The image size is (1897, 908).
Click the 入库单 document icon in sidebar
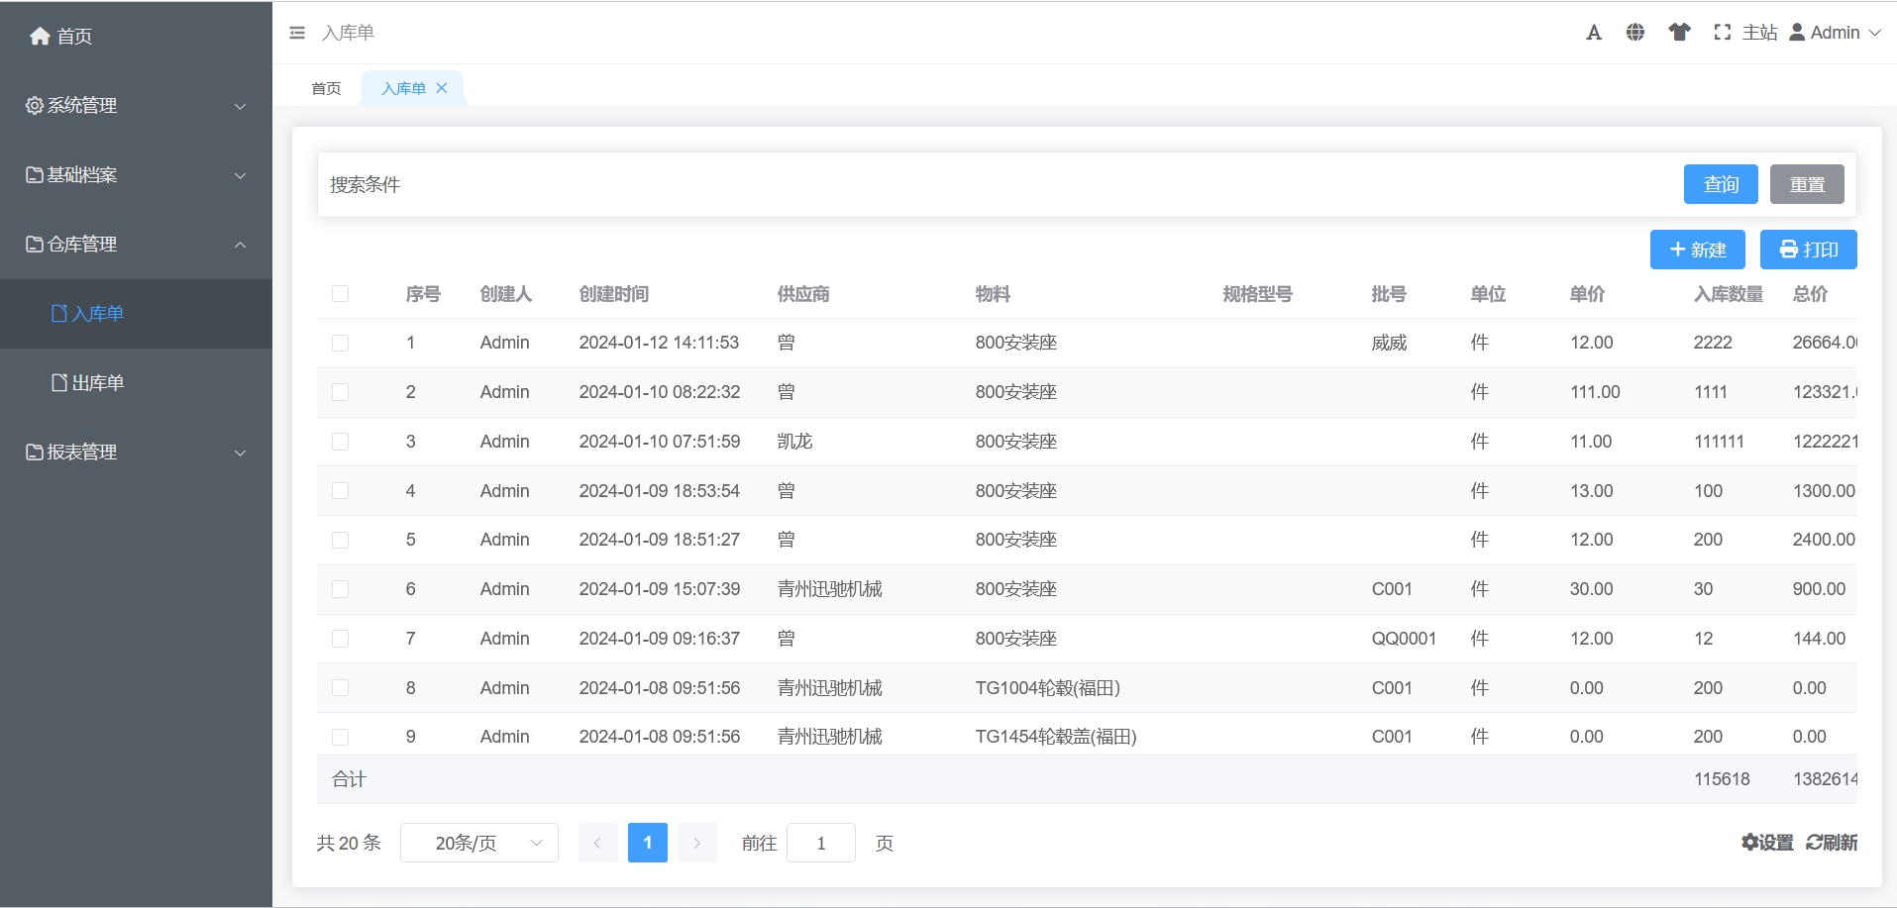[59, 313]
